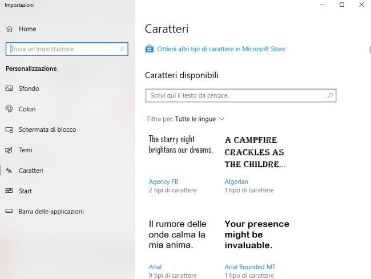Click the Home house icon
Viewport: 371px width, 279px height.
(10, 29)
